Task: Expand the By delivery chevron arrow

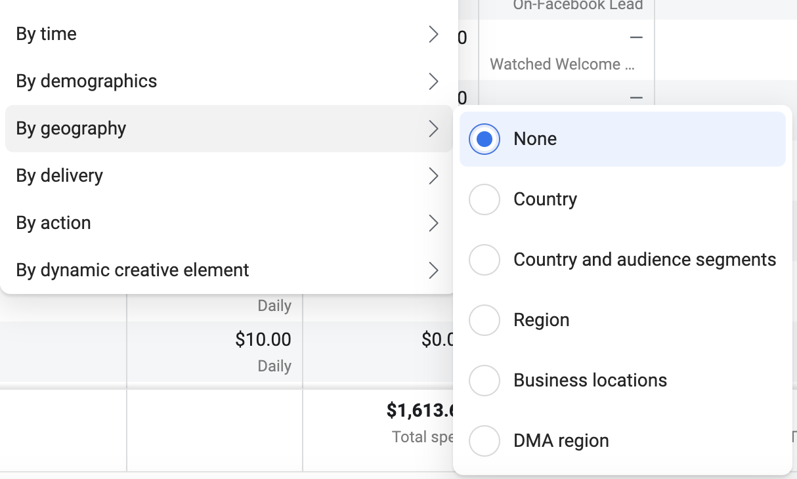Action: coord(433,176)
